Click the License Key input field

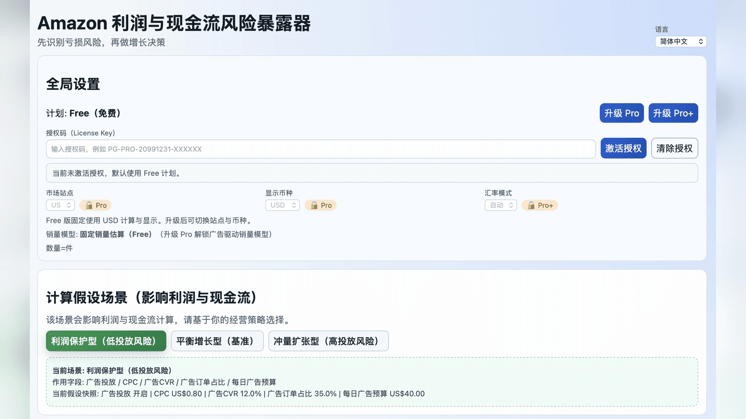pos(321,149)
